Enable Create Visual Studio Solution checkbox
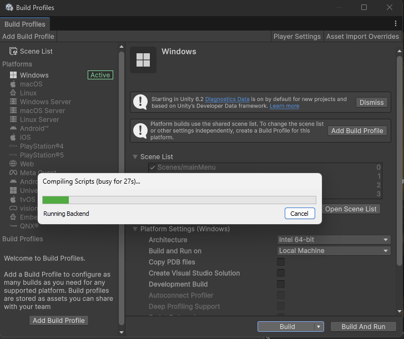This screenshot has width=404, height=339. pos(281,273)
